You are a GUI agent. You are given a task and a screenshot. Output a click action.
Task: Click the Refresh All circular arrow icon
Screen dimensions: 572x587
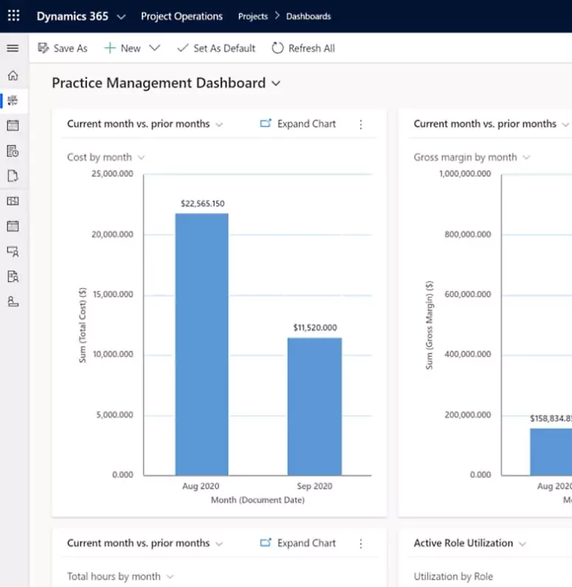278,48
